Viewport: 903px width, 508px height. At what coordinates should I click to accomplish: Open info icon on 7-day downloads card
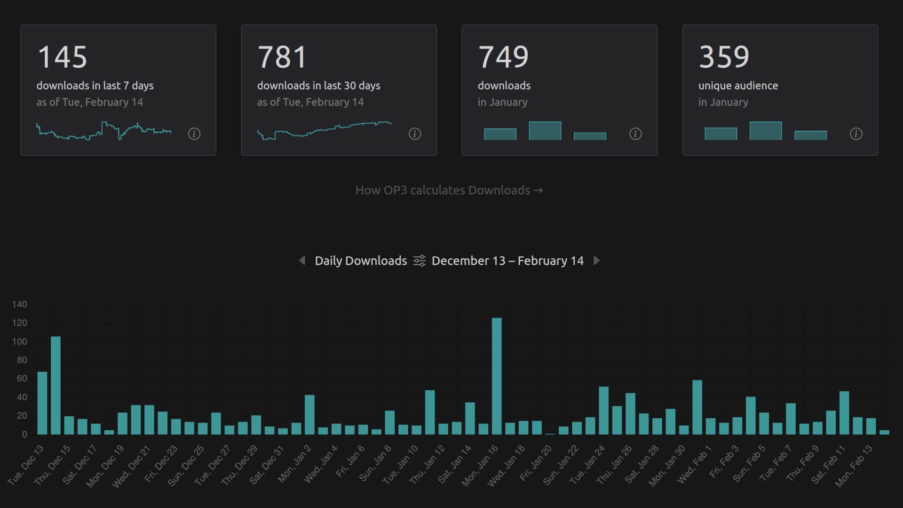(194, 134)
